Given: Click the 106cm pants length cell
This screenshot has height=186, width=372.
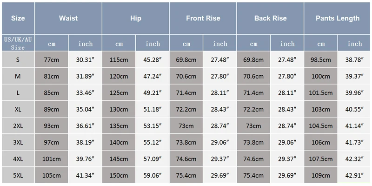Looking at the screenshot, I should click(x=321, y=142).
